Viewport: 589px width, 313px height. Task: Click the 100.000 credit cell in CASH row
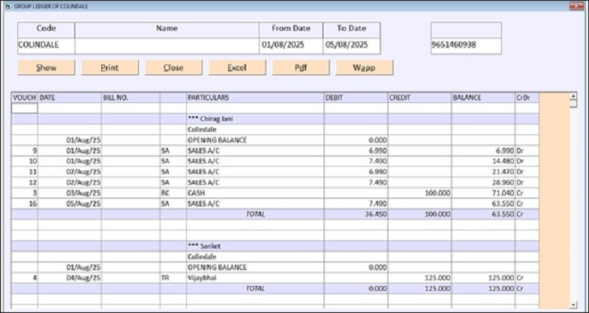419,194
